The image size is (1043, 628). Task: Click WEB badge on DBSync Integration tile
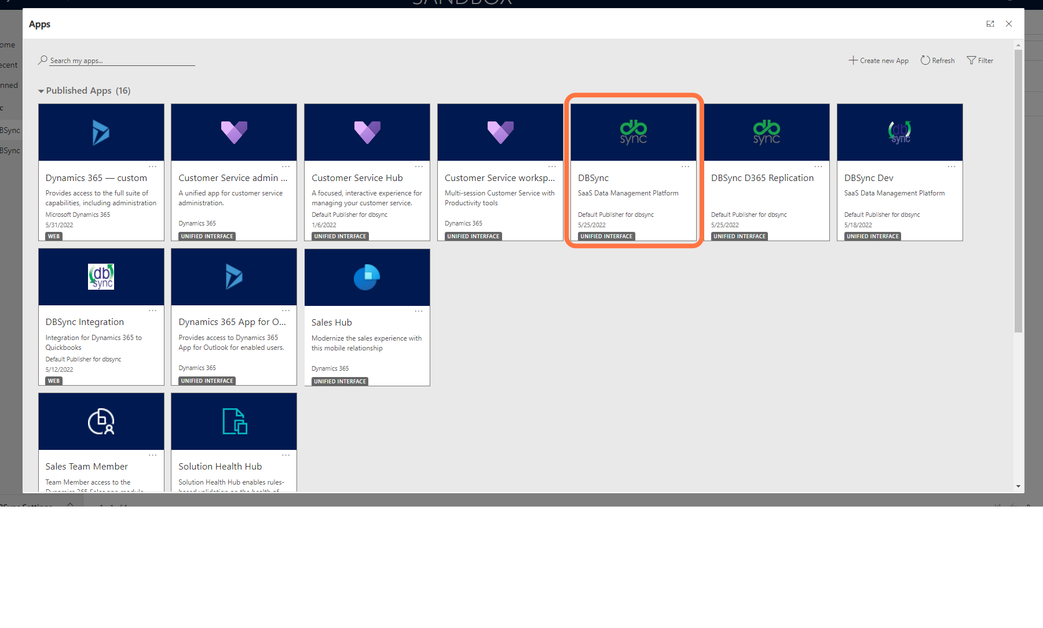coord(54,381)
